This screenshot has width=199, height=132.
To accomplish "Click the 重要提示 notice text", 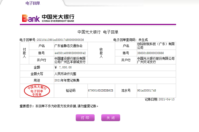I will click(59, 106).
